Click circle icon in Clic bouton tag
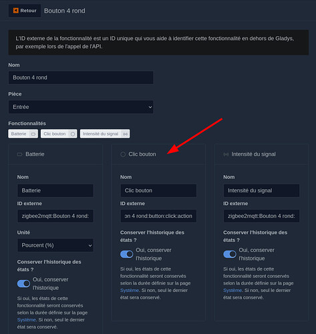Screen dimensions: 316x334 click(x=73, y=134)
